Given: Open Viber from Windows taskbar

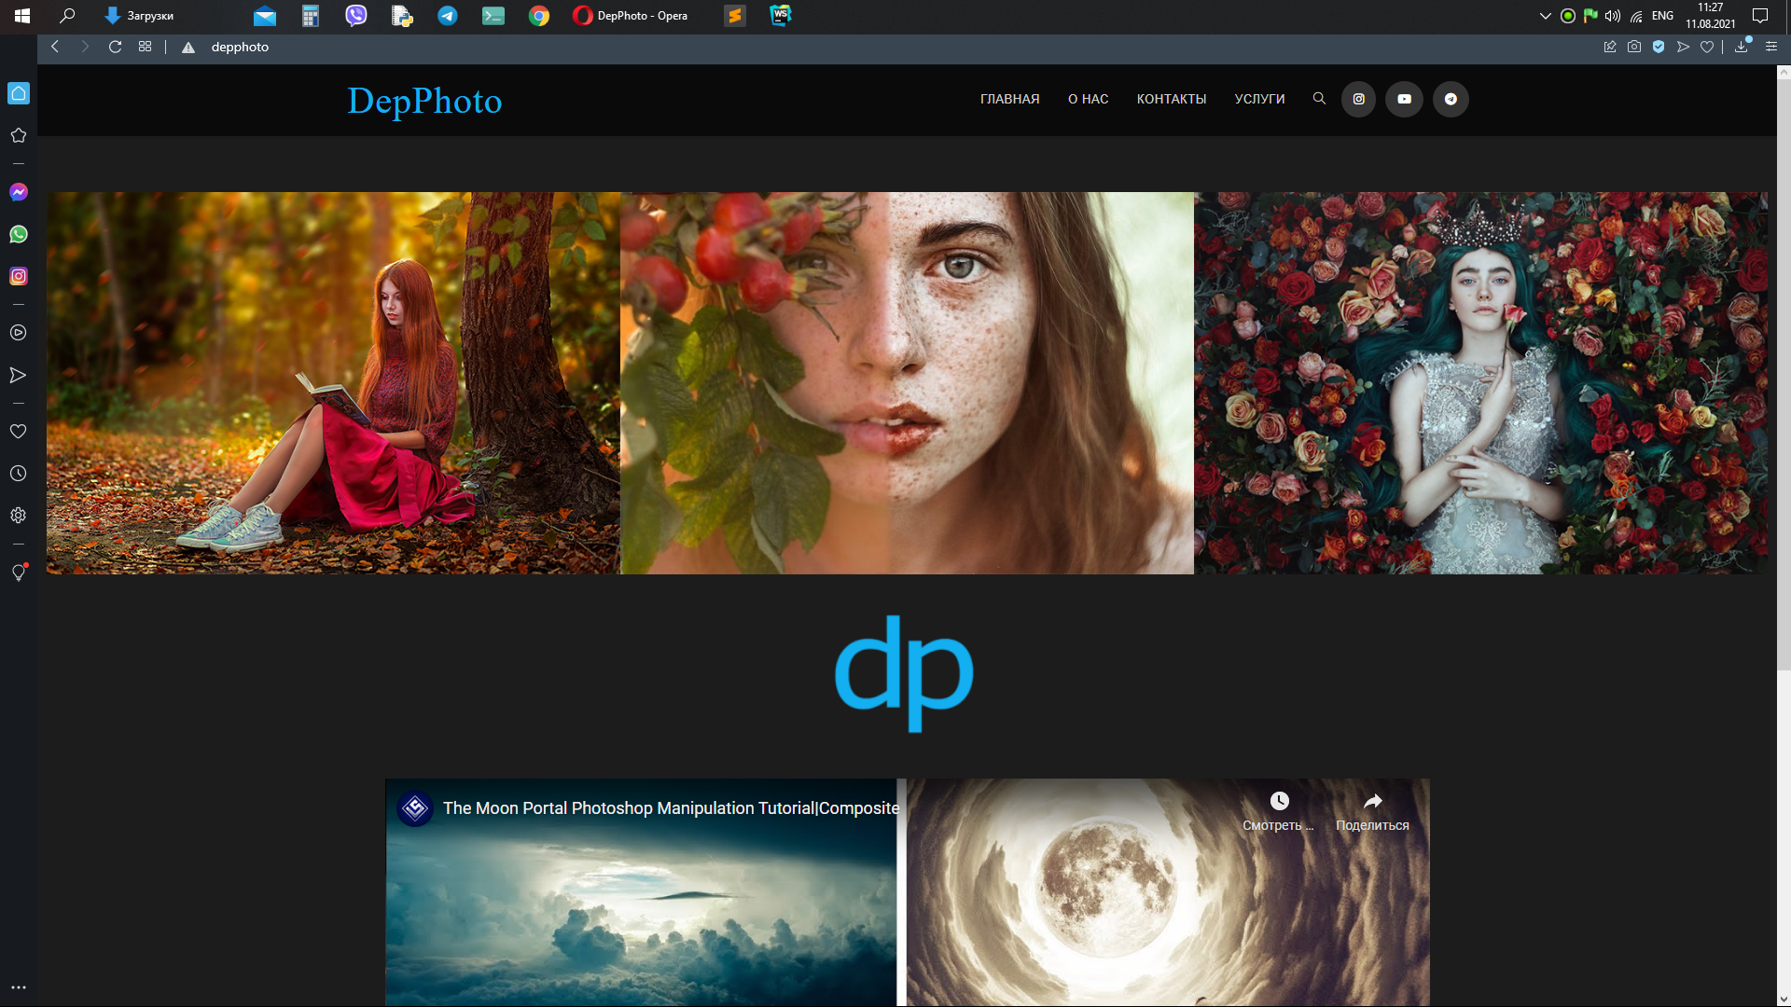Looking at the screenshot, I should (x=356, y=16).
